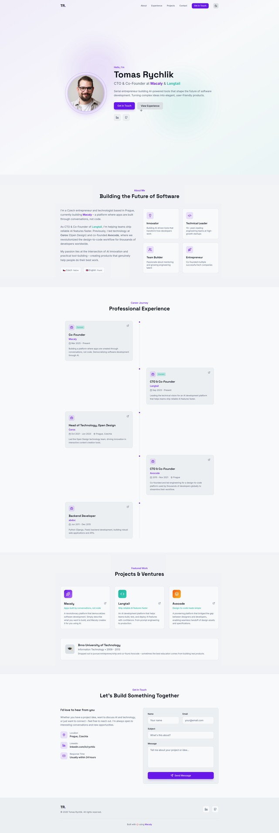Viewport: 279px width, 833px height.
Task: Click the Avocode orange layers icon
Action: (177, 594)
